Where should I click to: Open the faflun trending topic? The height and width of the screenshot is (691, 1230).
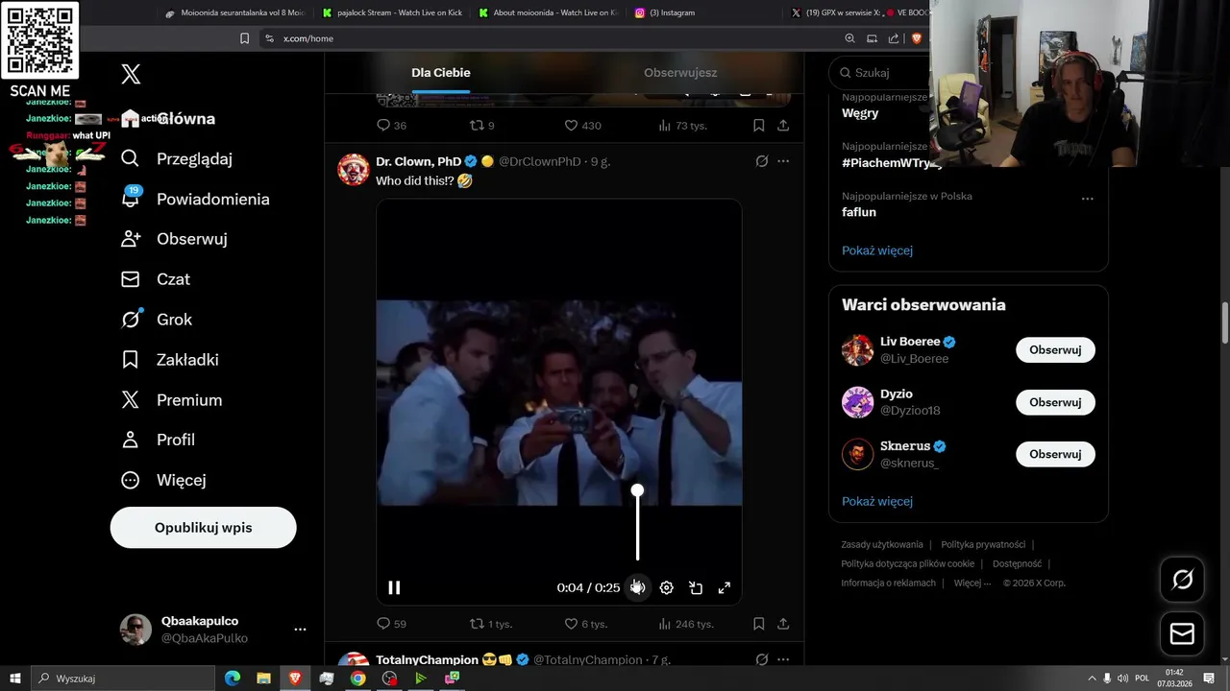(859, 212)
